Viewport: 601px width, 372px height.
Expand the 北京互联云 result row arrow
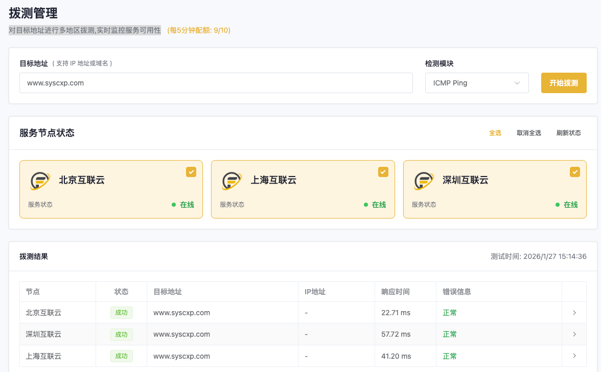[574, 313]
